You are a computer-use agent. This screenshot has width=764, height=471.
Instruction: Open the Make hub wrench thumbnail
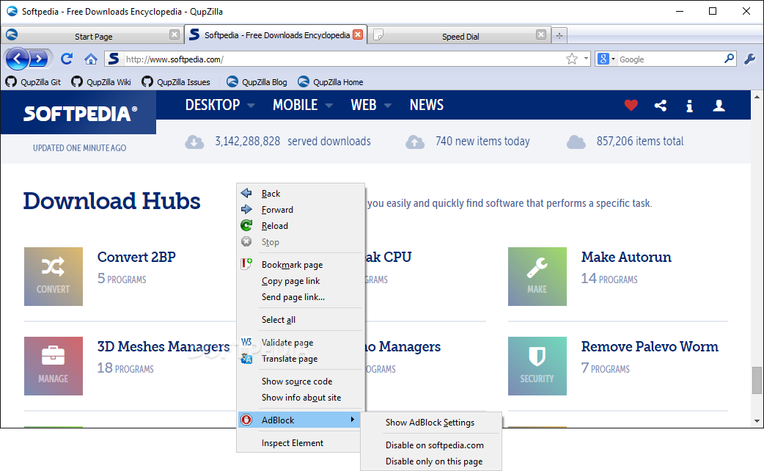pyautogui.click(x=537, y=277)
